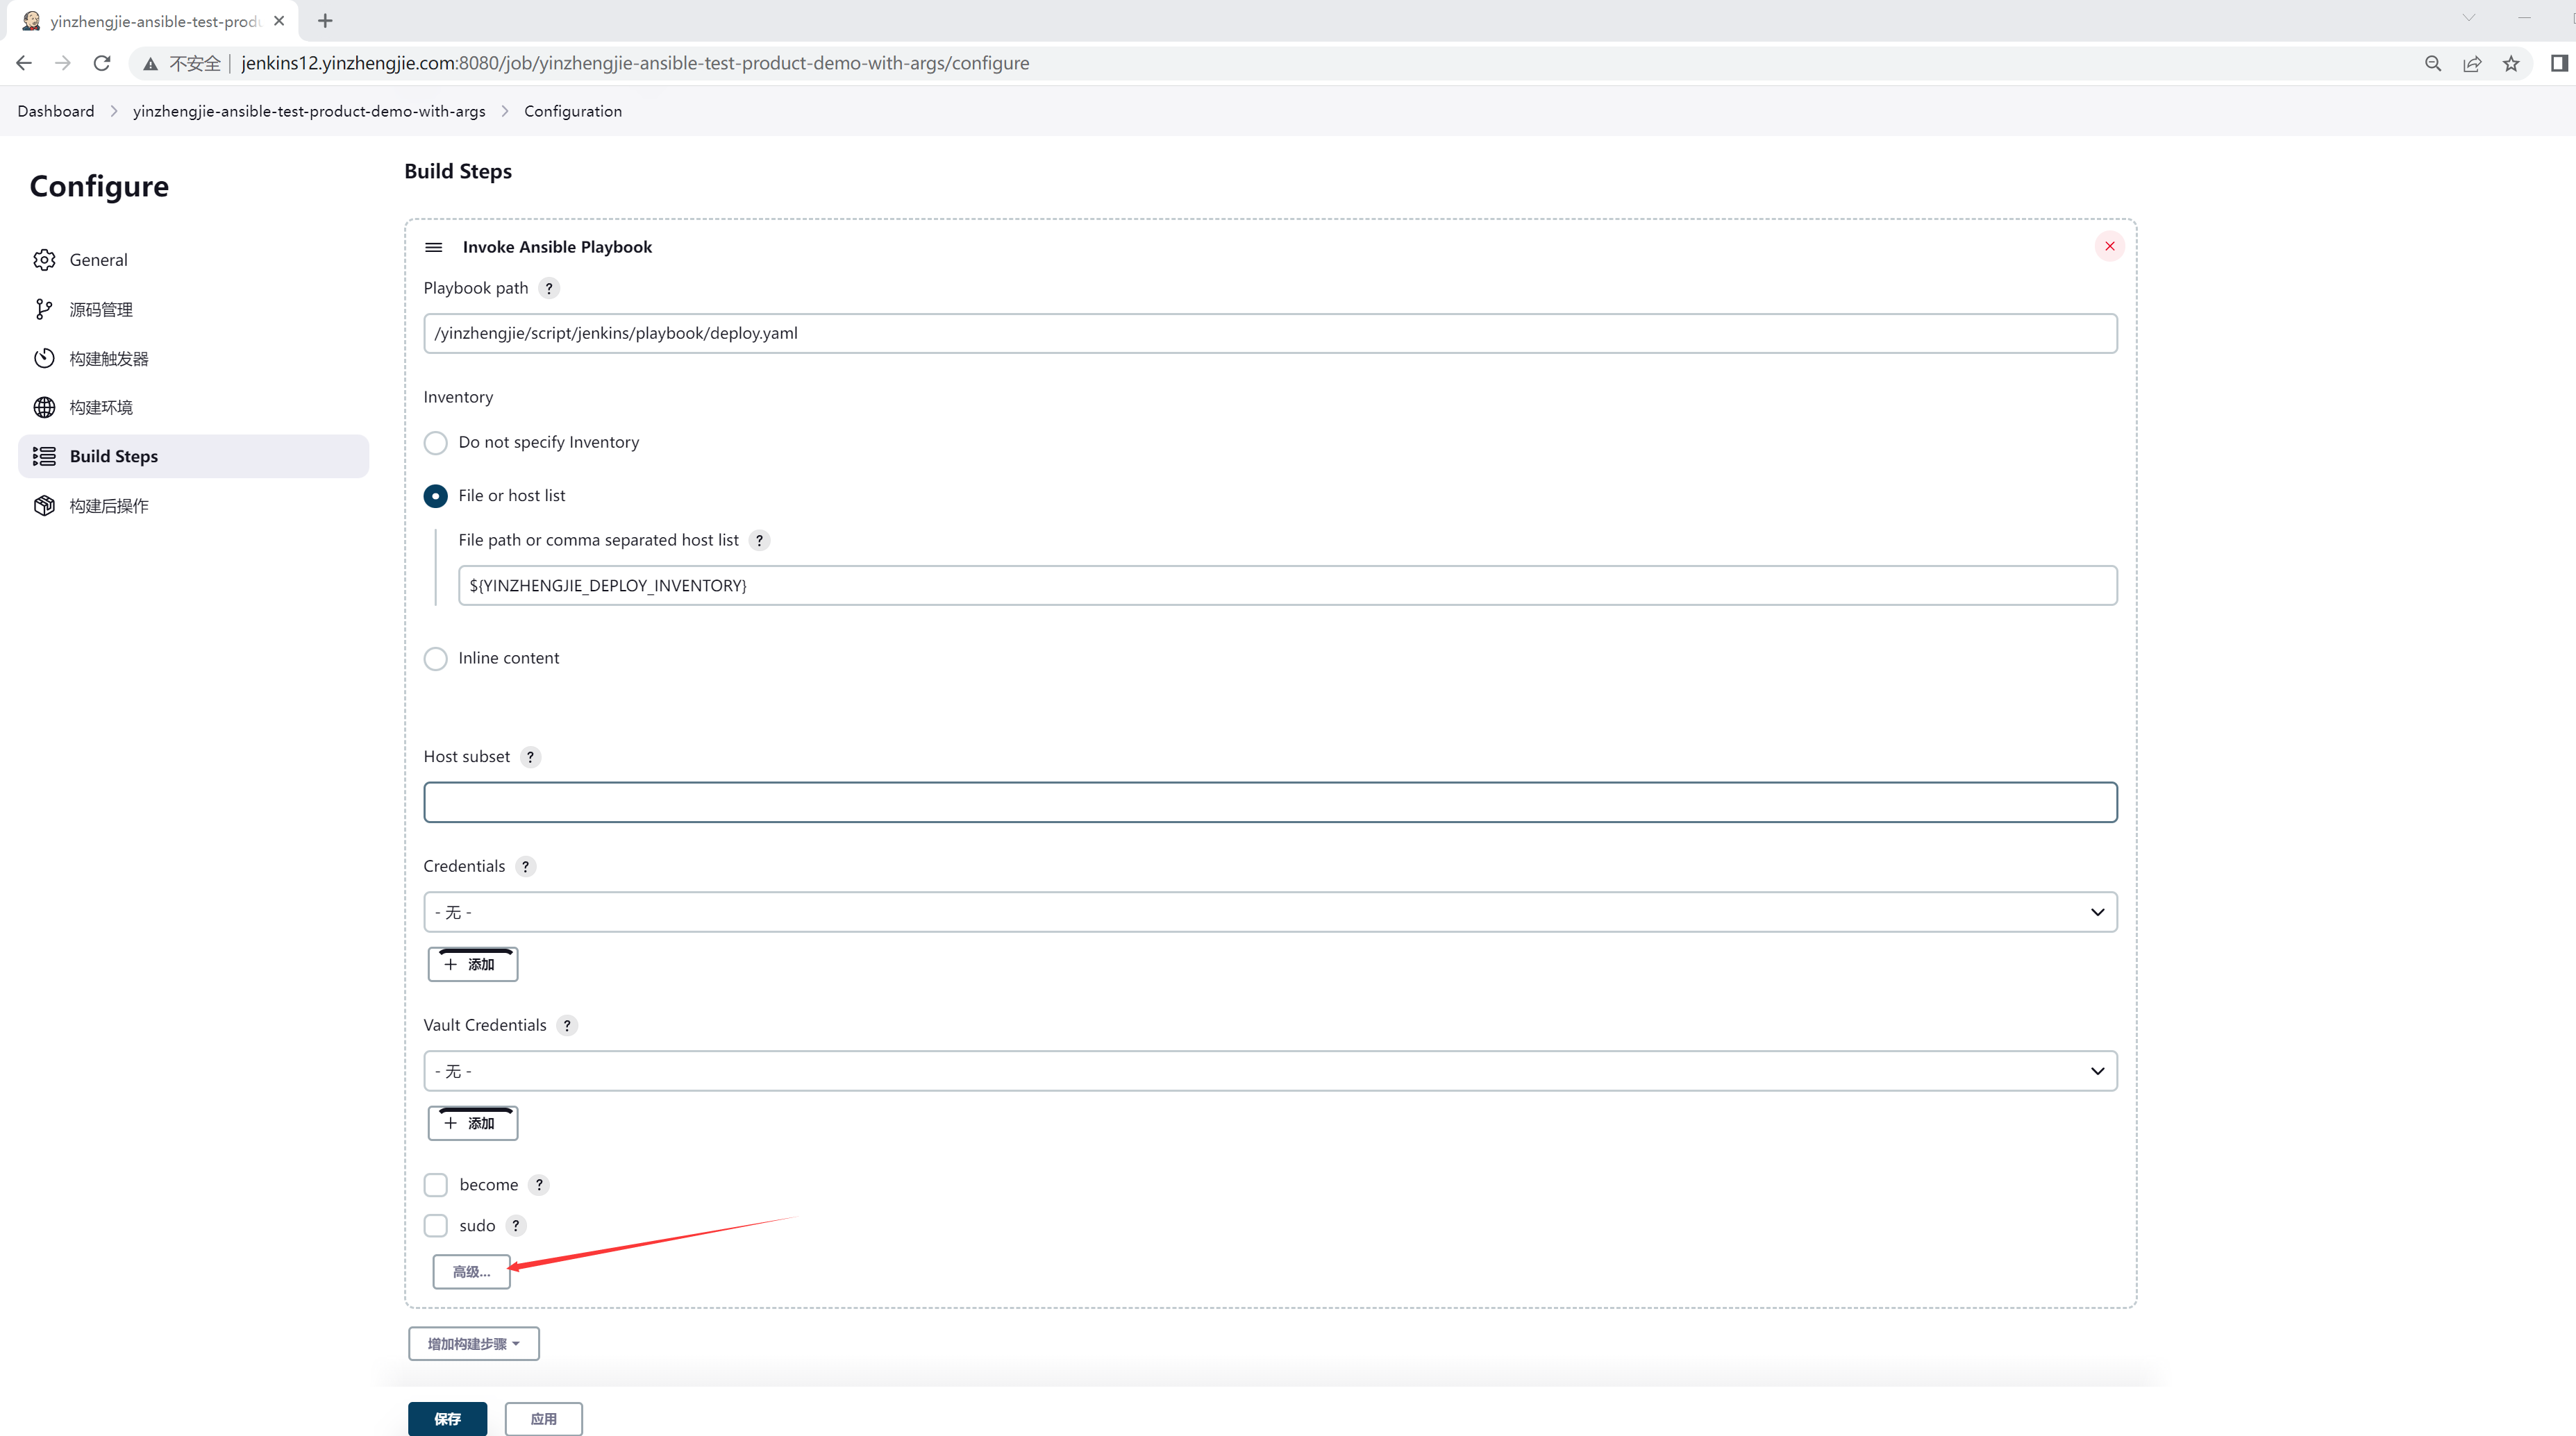
Task: Click the red X to remove Ansible step
Action: pos(2109,246)
